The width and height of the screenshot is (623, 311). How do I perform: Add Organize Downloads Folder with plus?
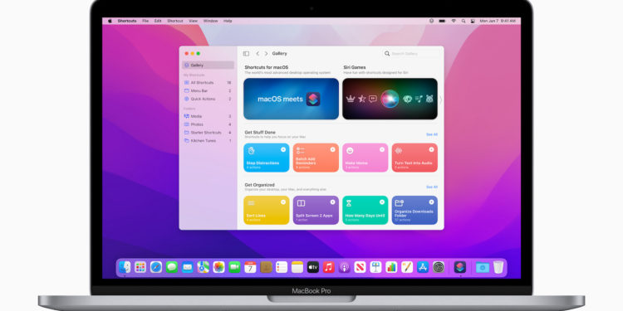431,202
